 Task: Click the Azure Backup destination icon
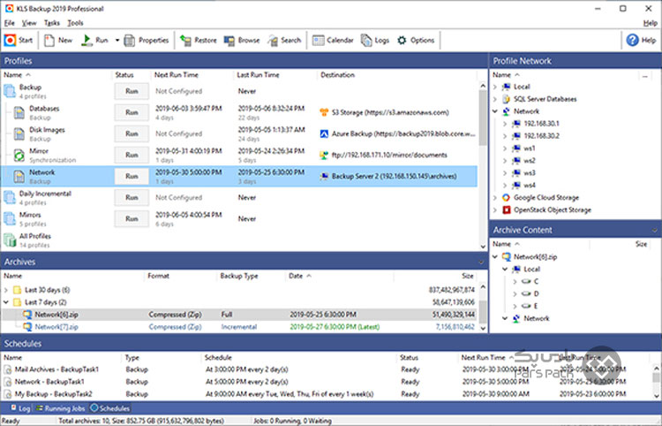click(x=324, y=134)
